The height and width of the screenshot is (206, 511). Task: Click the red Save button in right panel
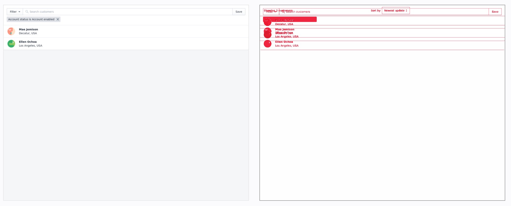click(495, 12)
